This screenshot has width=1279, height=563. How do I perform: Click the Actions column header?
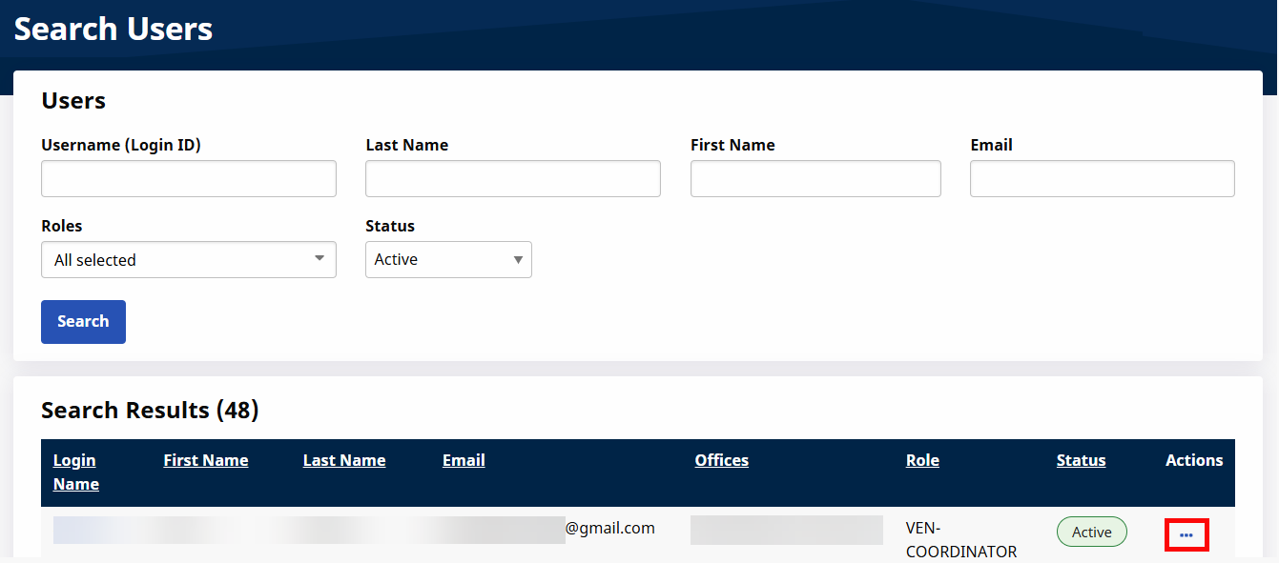tap(1193, 460)
